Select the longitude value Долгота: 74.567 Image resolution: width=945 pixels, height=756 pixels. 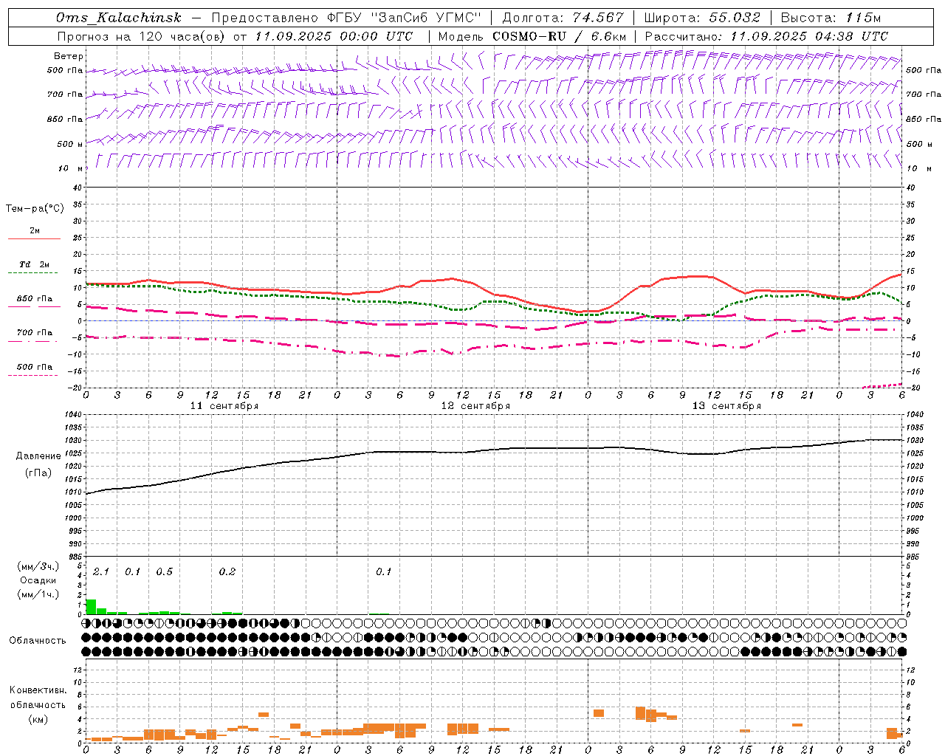[563, 18]
